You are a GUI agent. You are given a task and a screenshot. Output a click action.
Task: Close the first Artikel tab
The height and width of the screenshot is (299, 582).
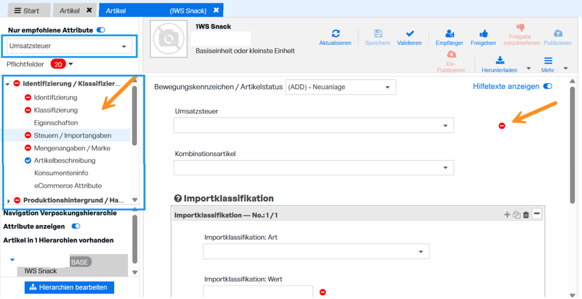click(89, 10)
